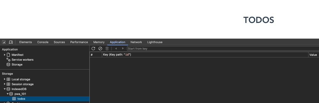Image resolution: width=319 pixels, height=103 pixels.
Task: Click the Key path id column header
Action: [205, 55]
